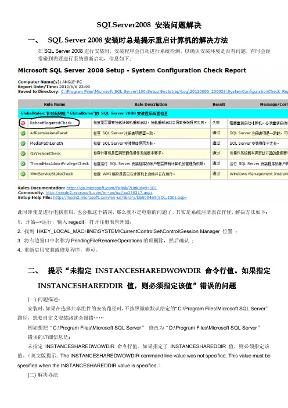The image size is (288, 408).
Task: Click the Windows Management Instrum message cell
Action: point(258,174)
